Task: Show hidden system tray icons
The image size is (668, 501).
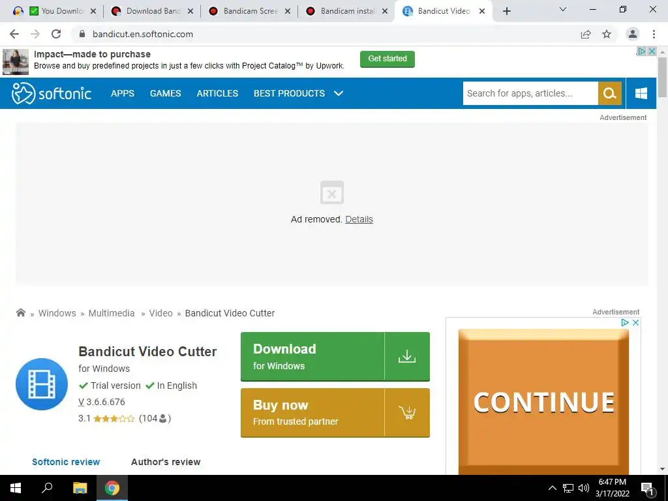Action: click(552, 488)
